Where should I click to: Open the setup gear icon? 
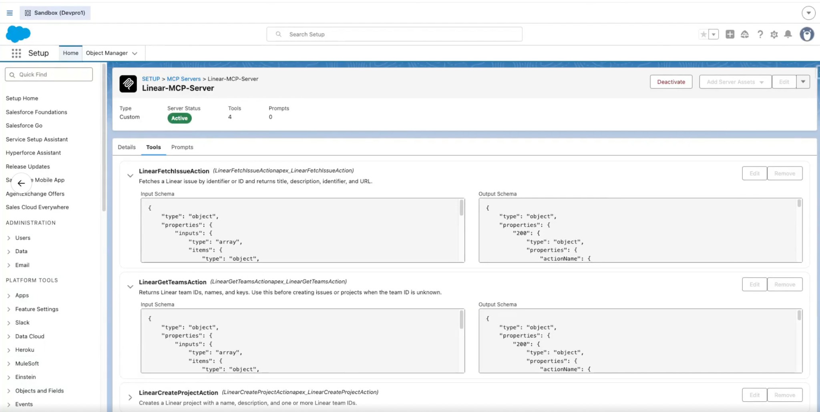click(774, 34)
